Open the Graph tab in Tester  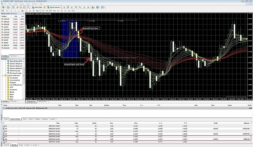pos(21,145)
